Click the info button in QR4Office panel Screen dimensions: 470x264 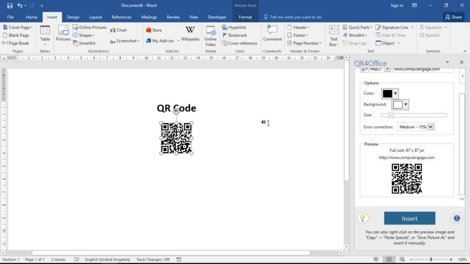457,218
